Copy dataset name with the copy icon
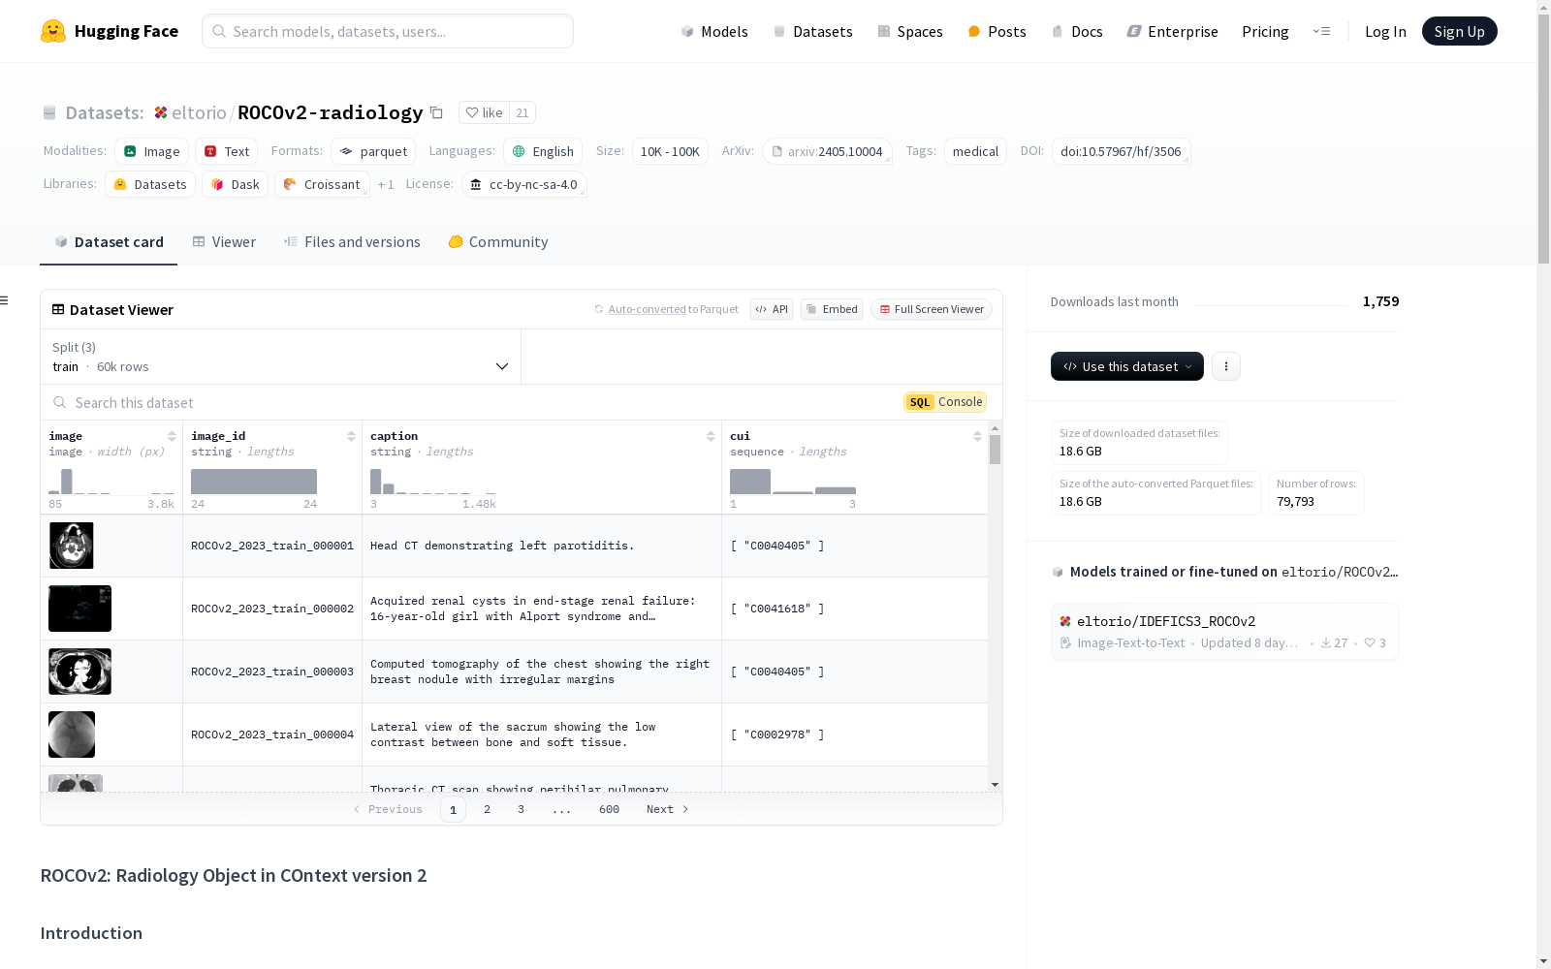The width and height of the screenshot is (1551, 969). coord(437,113)
